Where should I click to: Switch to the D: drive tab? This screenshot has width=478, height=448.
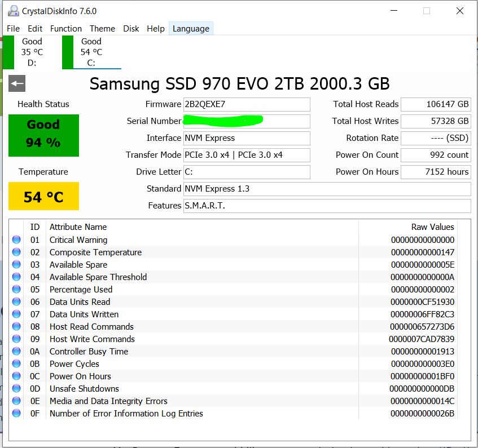(31, 52)
